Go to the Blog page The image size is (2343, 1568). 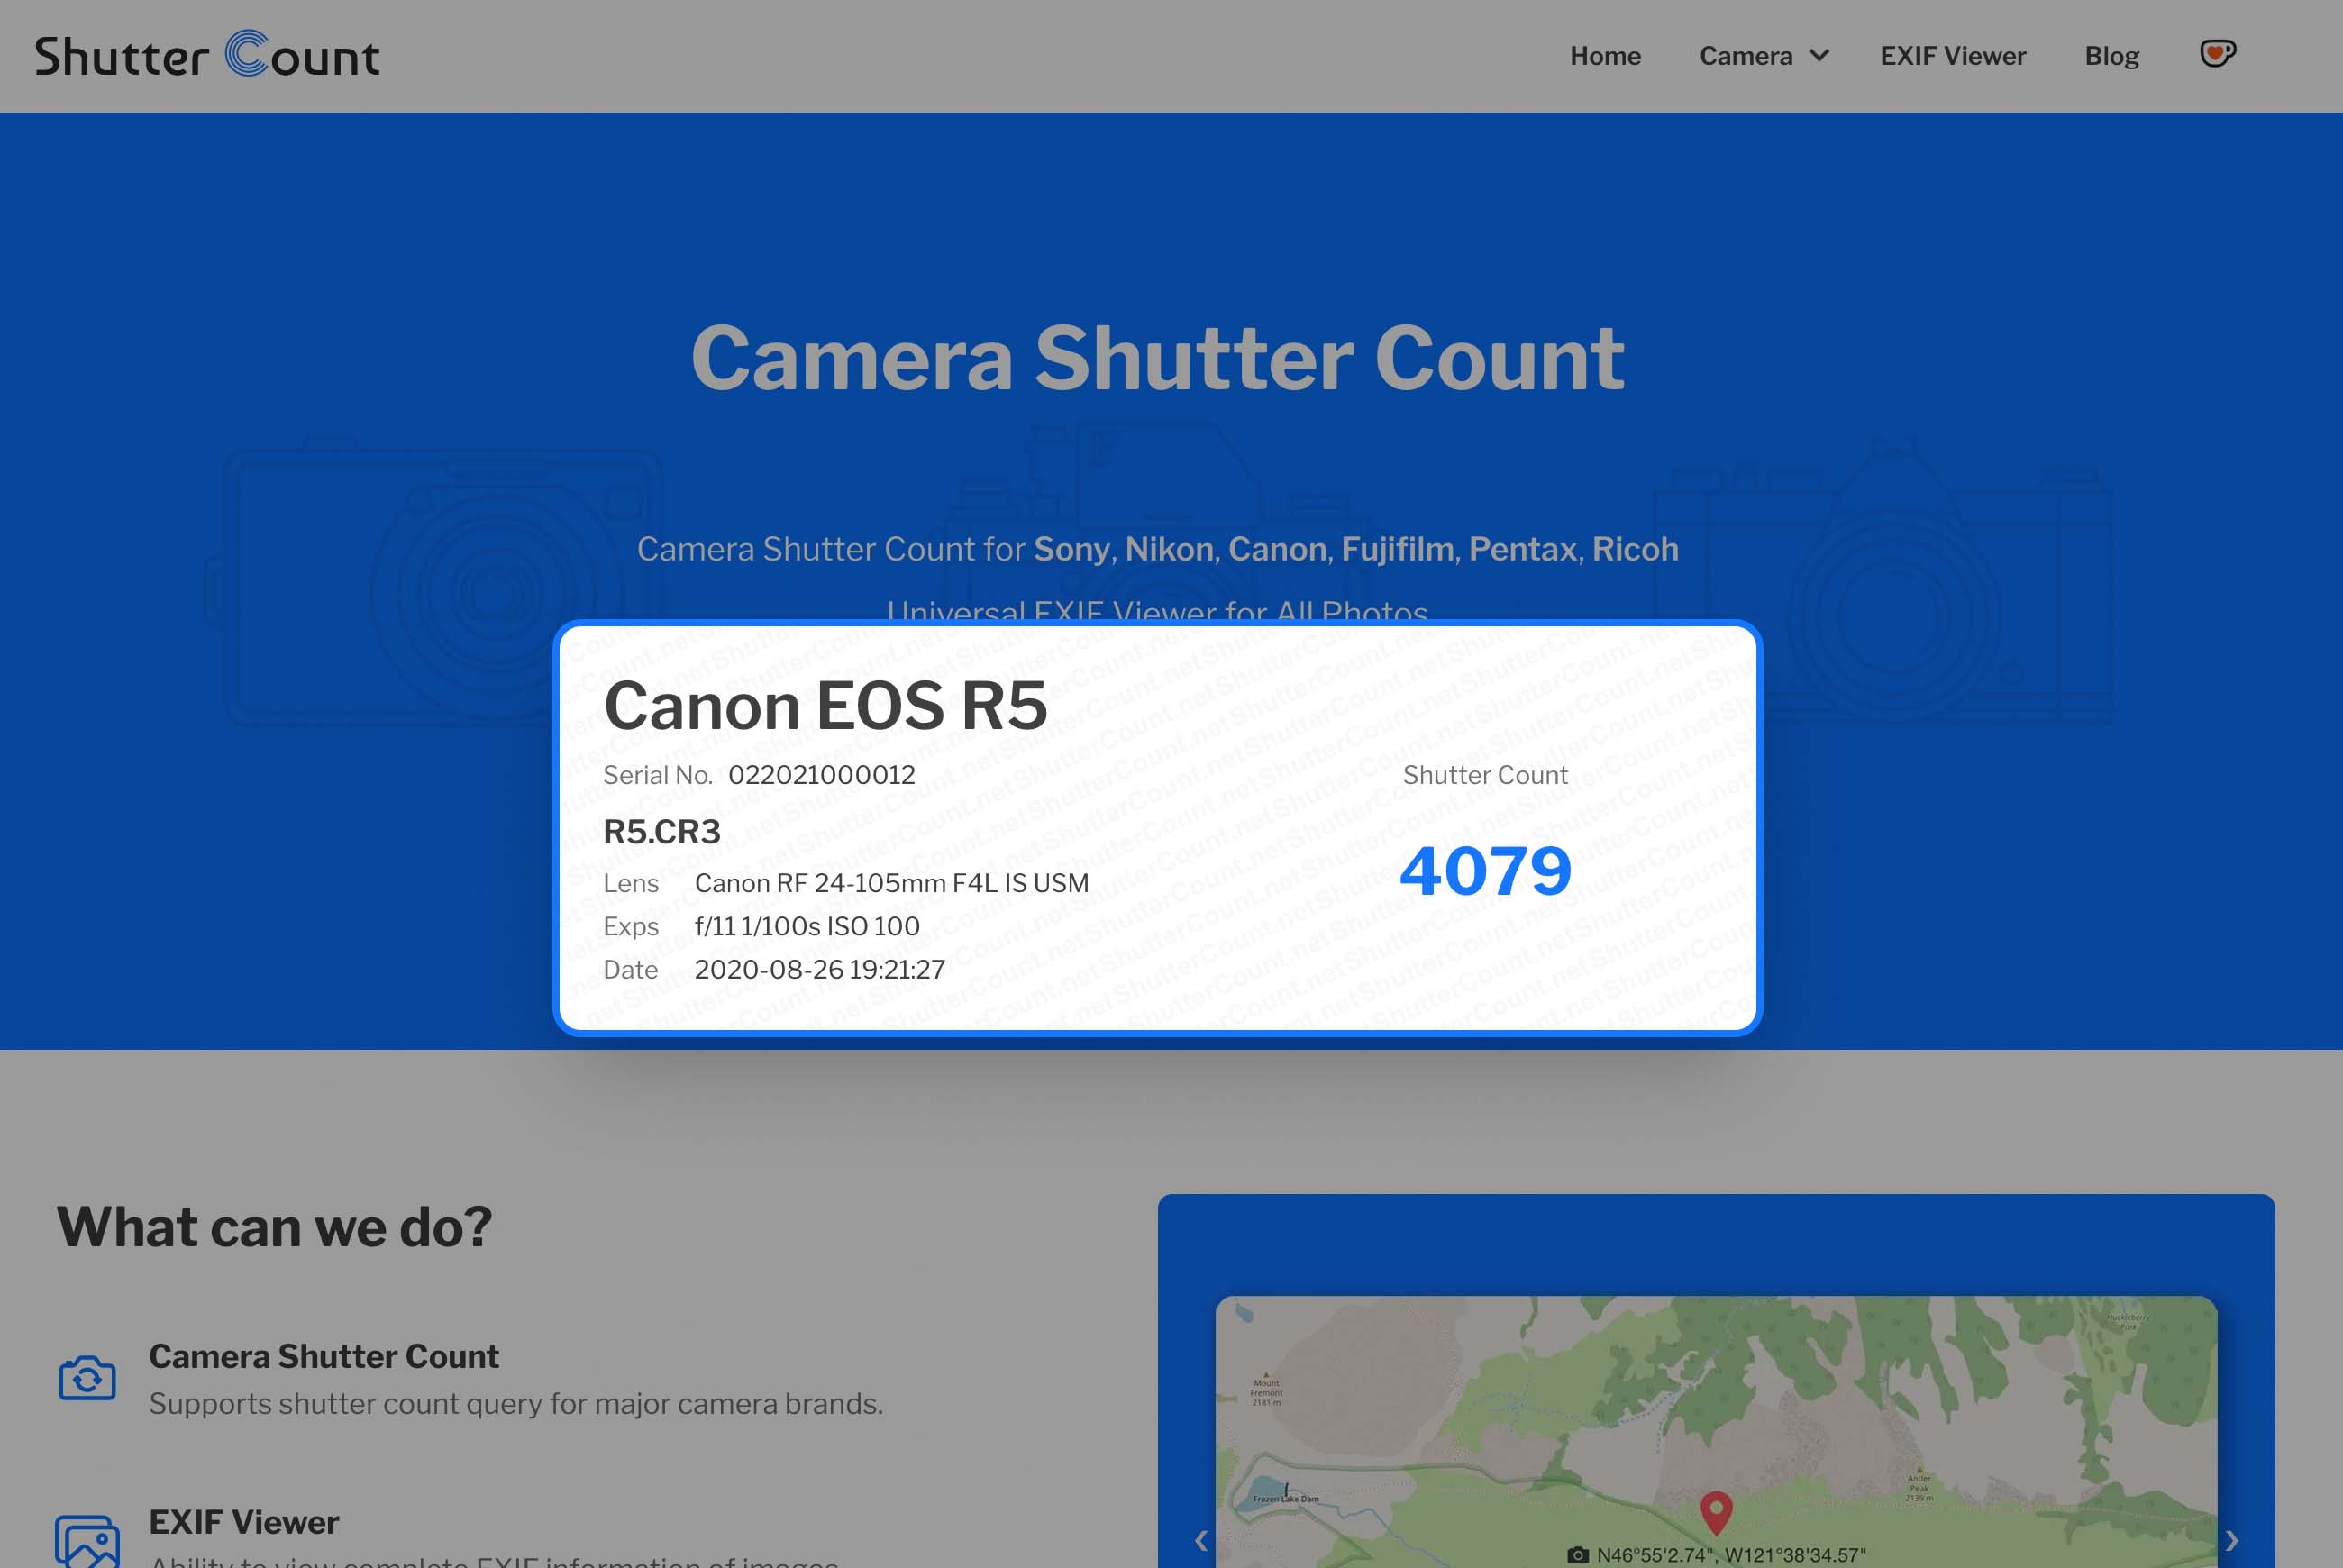pos(2111,56)
